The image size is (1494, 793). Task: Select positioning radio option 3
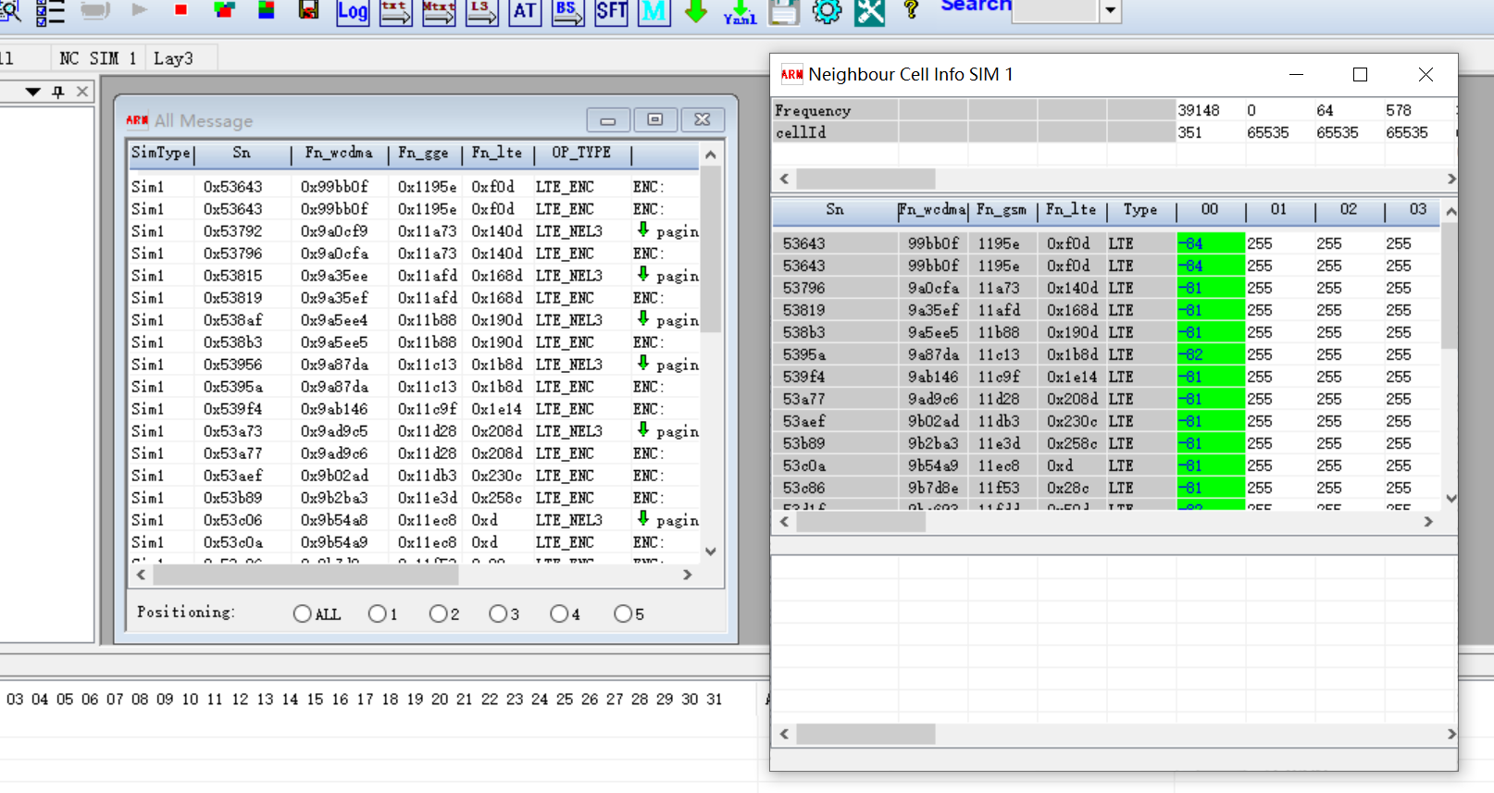point(499,613)
